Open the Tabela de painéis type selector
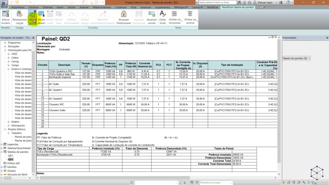 (296, 58)
